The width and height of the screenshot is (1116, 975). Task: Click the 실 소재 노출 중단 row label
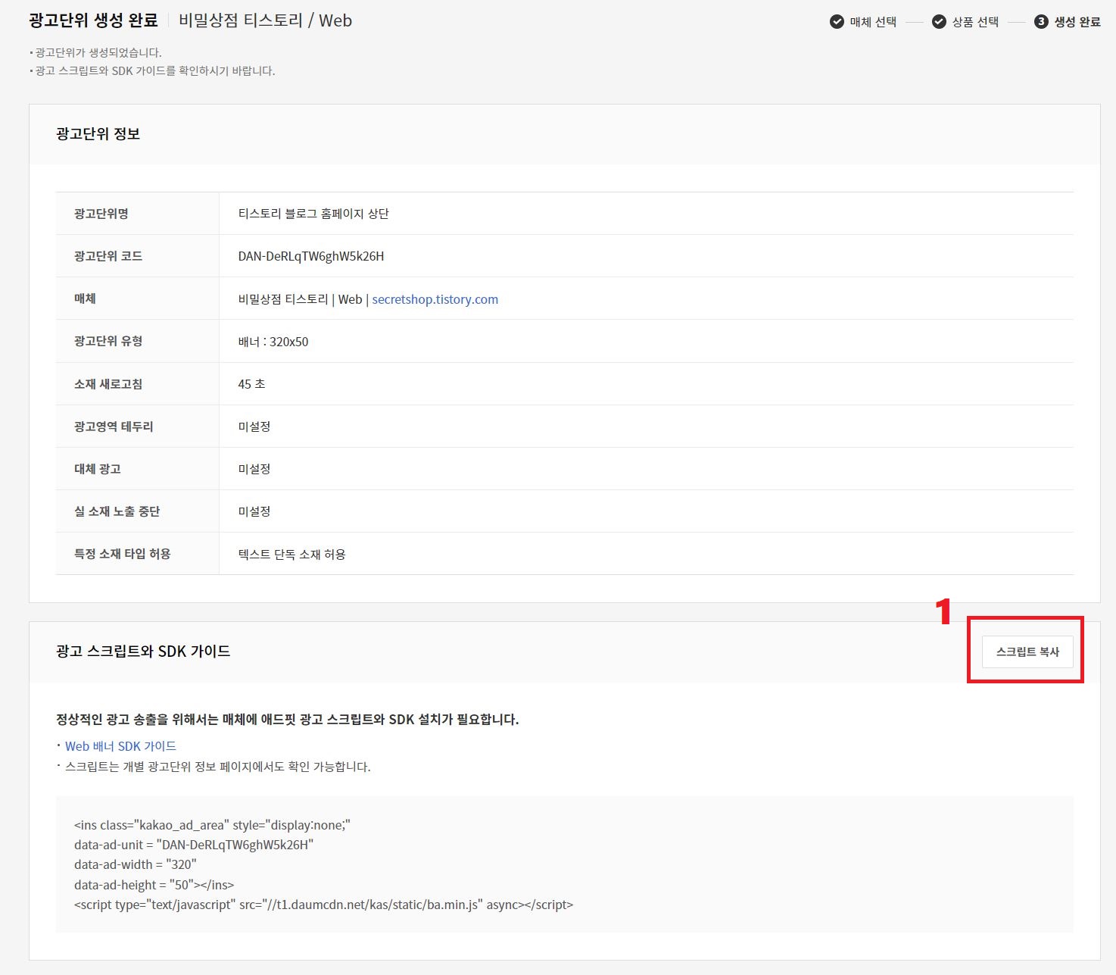point(117,511)
